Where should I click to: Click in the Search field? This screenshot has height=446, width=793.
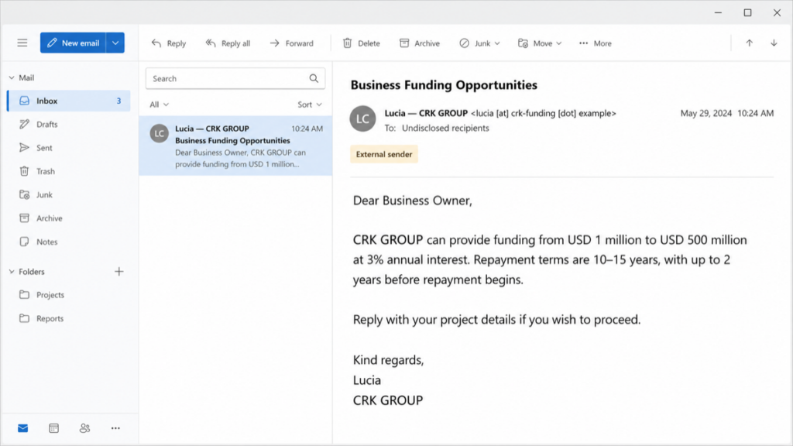[235, 78]
